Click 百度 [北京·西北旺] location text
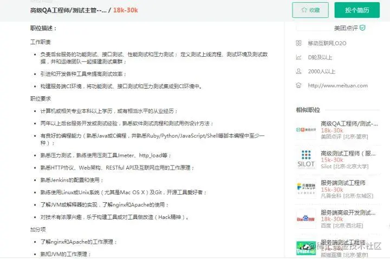Screen dimensions: 390x259 pos(342,225)
